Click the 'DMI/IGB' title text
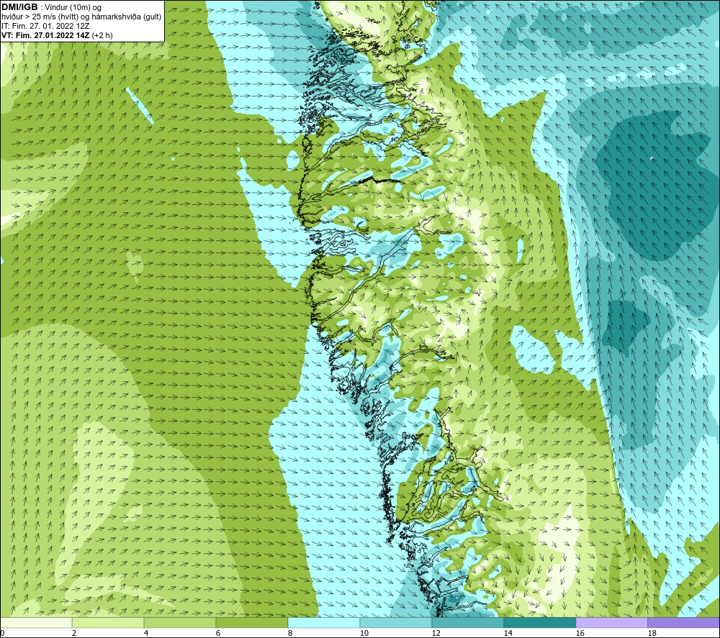The height and width of the screenshot is (638, 720). point(19,7)
